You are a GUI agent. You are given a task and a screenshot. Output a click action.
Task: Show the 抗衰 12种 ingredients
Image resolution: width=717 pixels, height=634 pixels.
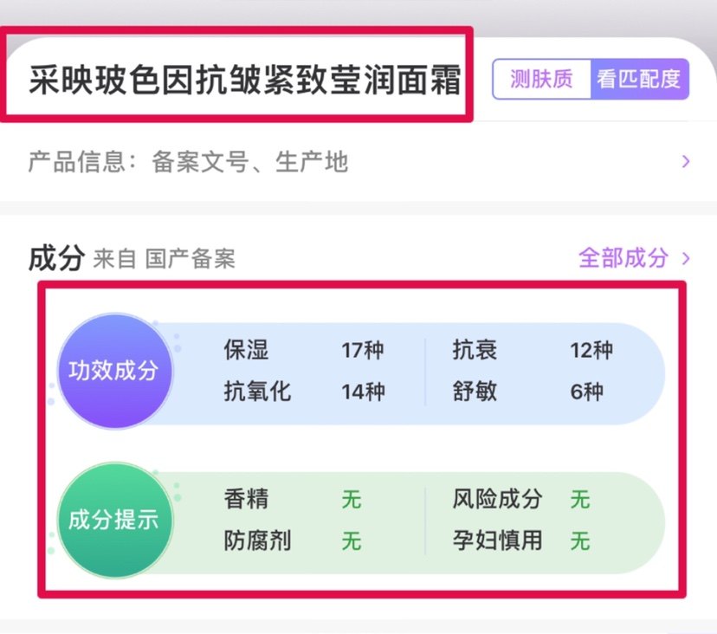(x=532, y=350)
